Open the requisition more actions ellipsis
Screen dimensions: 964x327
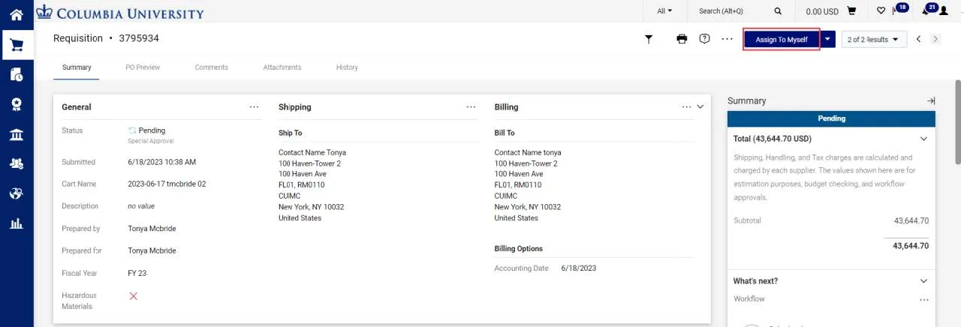(727, 39)
